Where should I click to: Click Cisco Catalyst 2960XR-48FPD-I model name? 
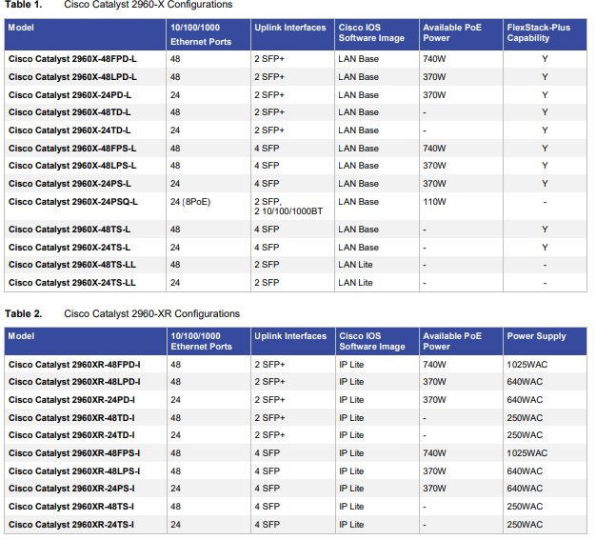tap(74, 365)
